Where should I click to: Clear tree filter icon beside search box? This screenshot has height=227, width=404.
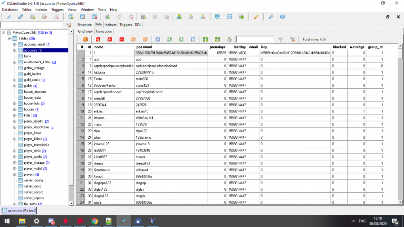(69, 25)
